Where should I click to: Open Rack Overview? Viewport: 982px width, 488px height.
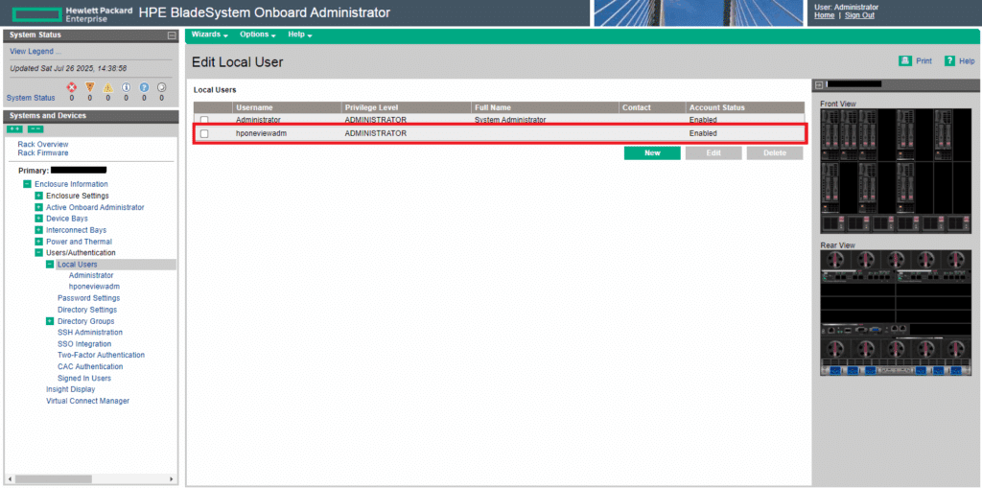pyautogui.click(x=43, y=144)
